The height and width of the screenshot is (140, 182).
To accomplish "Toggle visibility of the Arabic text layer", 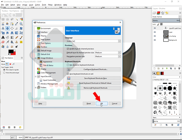I will pyautogui.click(x=155, y=28).
